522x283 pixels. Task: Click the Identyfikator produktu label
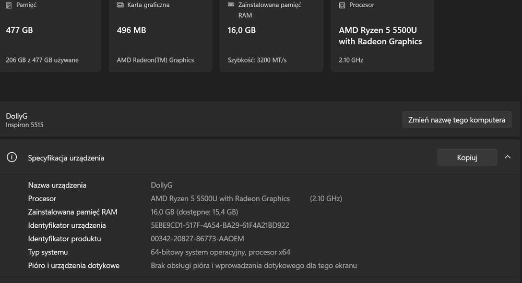(x=64, y=239)
